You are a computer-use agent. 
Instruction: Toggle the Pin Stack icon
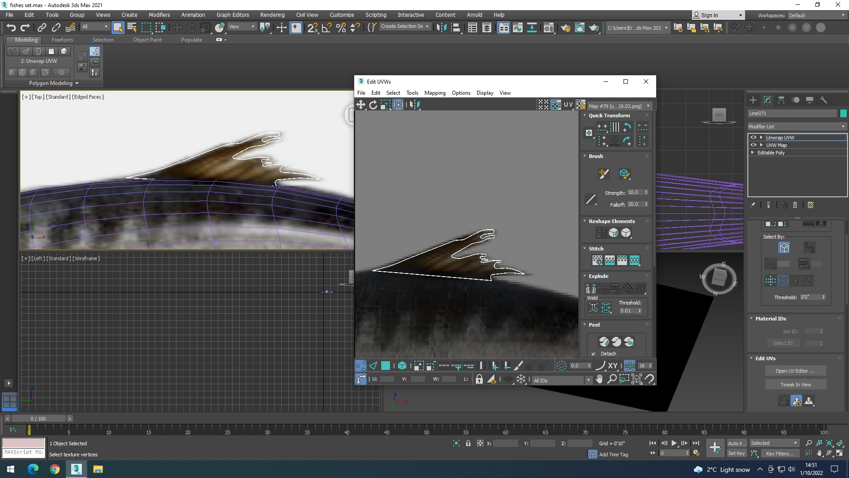point(753,205)
